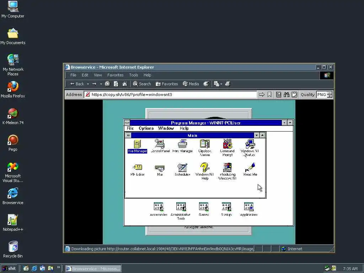The height and width of the screenshot is (273, 364).
Task: Open Program Manager's Help menu
Action: click(184, 128)
